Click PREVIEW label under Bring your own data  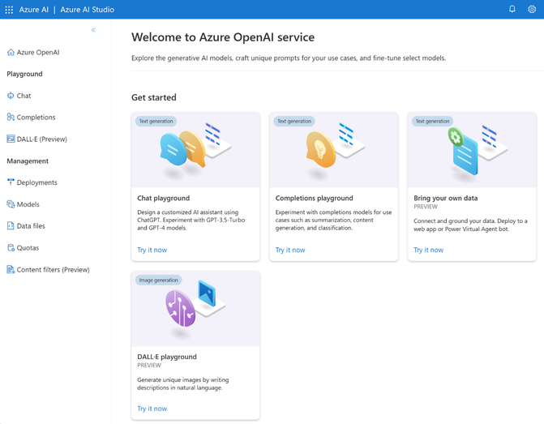pos(426,207)
